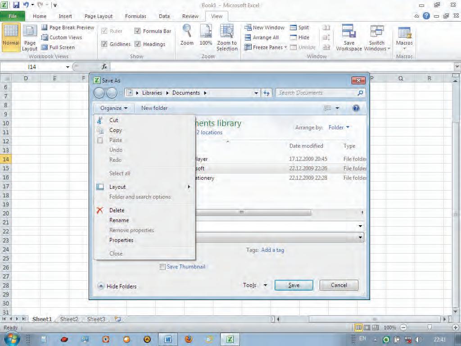Open Firefox from the taskbar
The image size is (461, 346).
(189, 340)
